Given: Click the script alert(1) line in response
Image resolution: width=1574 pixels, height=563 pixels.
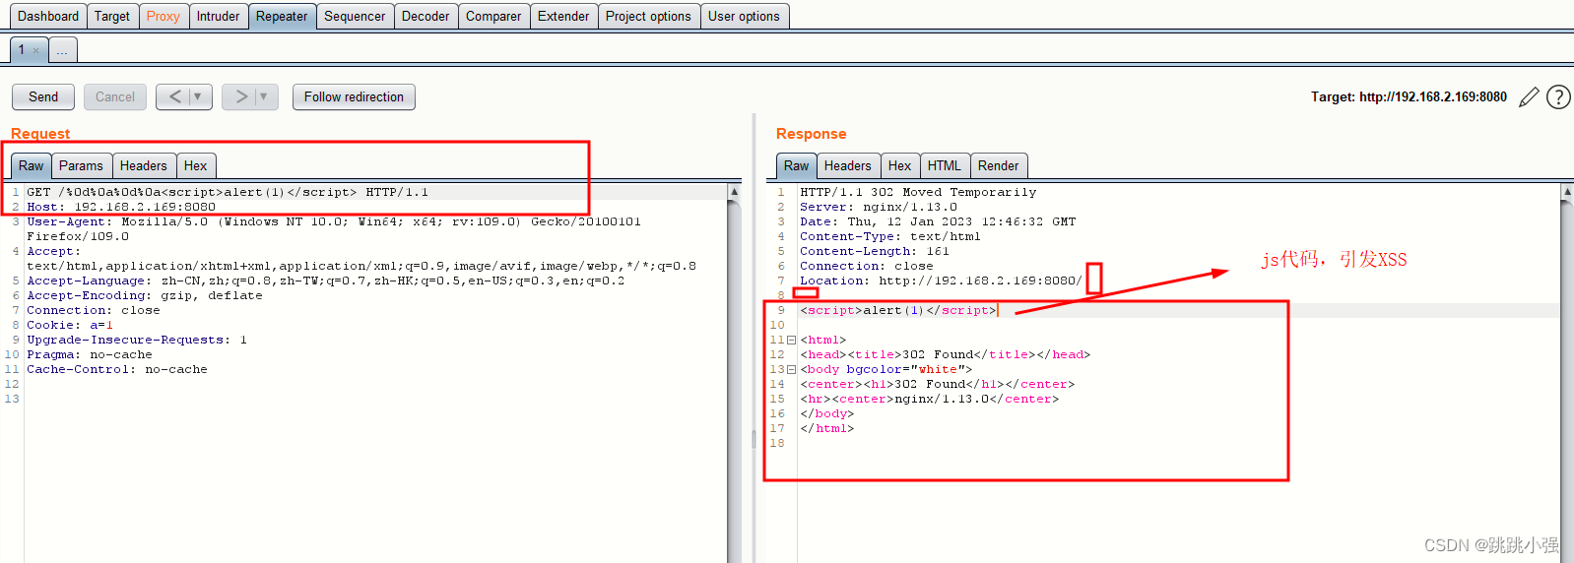Looking at the screenshot, I should point(898,310).
